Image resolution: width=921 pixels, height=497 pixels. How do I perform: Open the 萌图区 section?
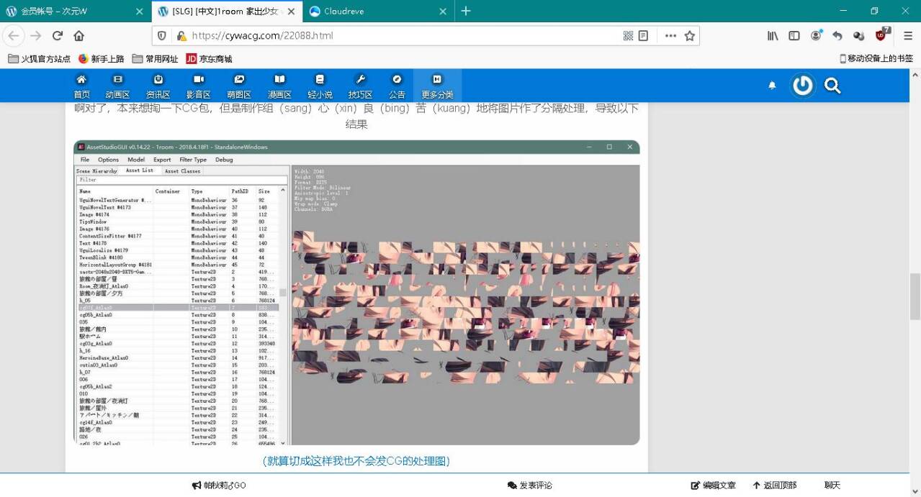[x=239, y=86]
